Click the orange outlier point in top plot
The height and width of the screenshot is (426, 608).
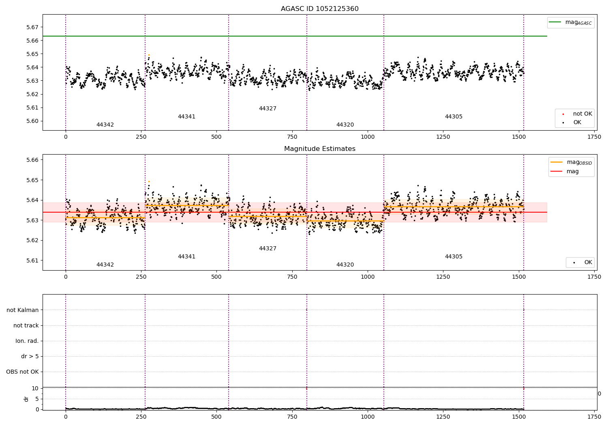149,55
